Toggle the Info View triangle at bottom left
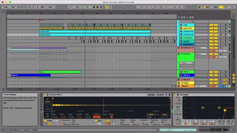The width and height of the screenshot is (237, 133). tap(3, 130)
